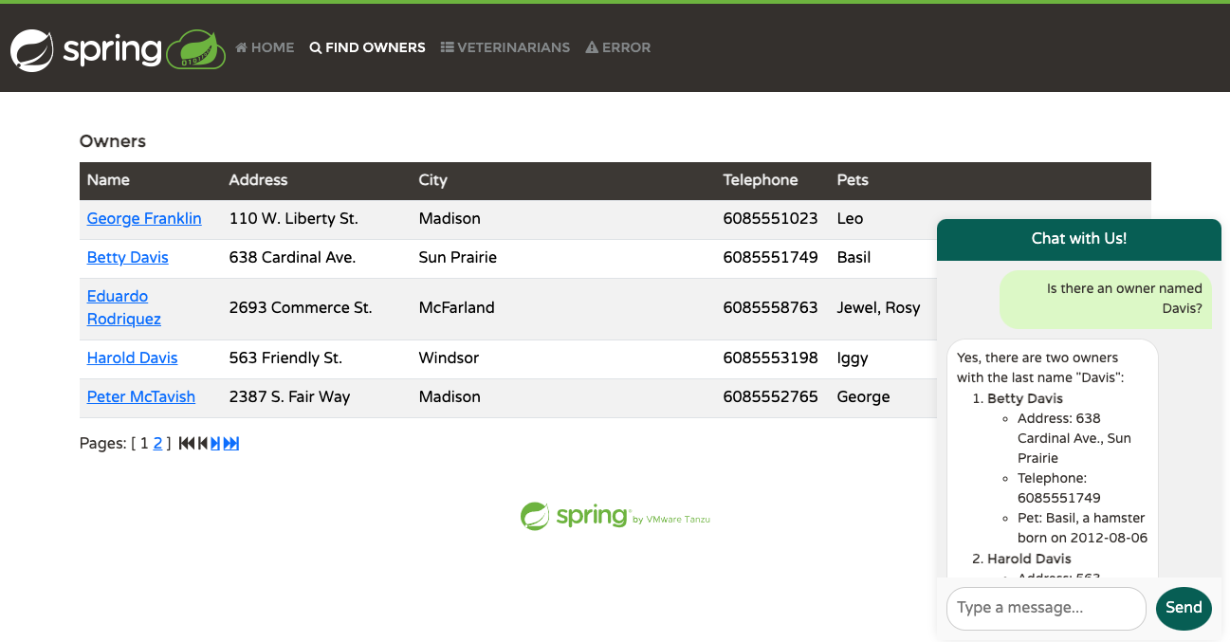Open Betty Davis owner details

coord(128,258)
